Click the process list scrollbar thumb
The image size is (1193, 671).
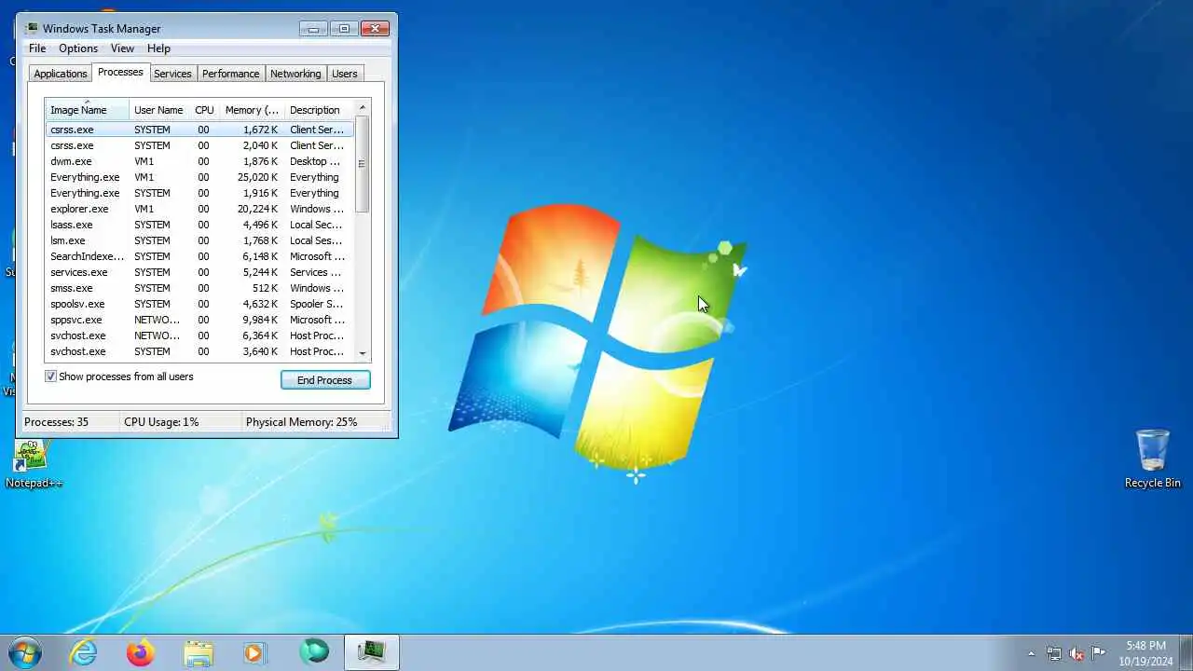click(x=363, y=163)
